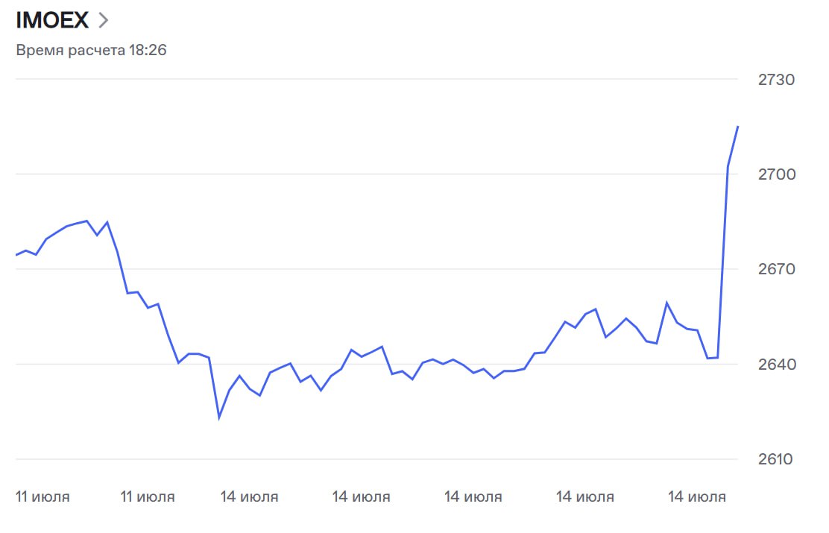Click the leftmost "11 июля" date label

coord(42,496)
